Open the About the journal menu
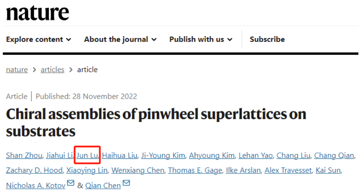This screenshot has width=364, height=192. [120, 40]
